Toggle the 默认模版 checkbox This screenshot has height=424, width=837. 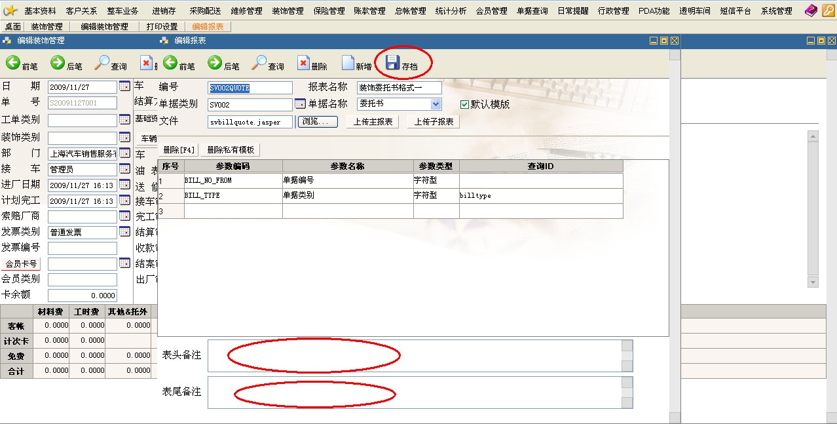(465, 104)
